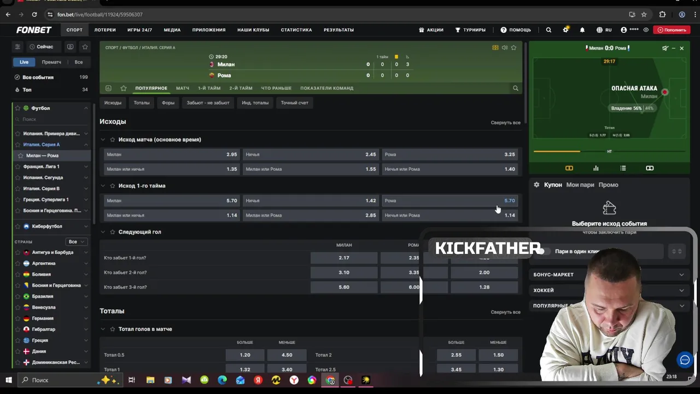Expand Испания. Примера дивизион league

pos(86,134)
